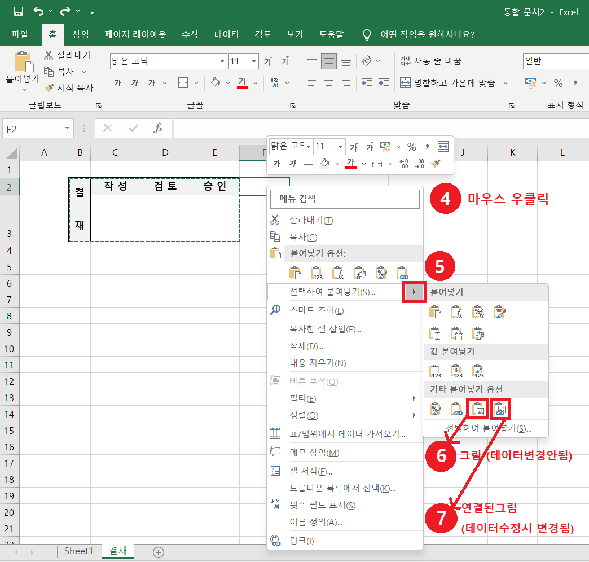
Task: Click the Redo arrow icon
Action: [x=65, y=12]
